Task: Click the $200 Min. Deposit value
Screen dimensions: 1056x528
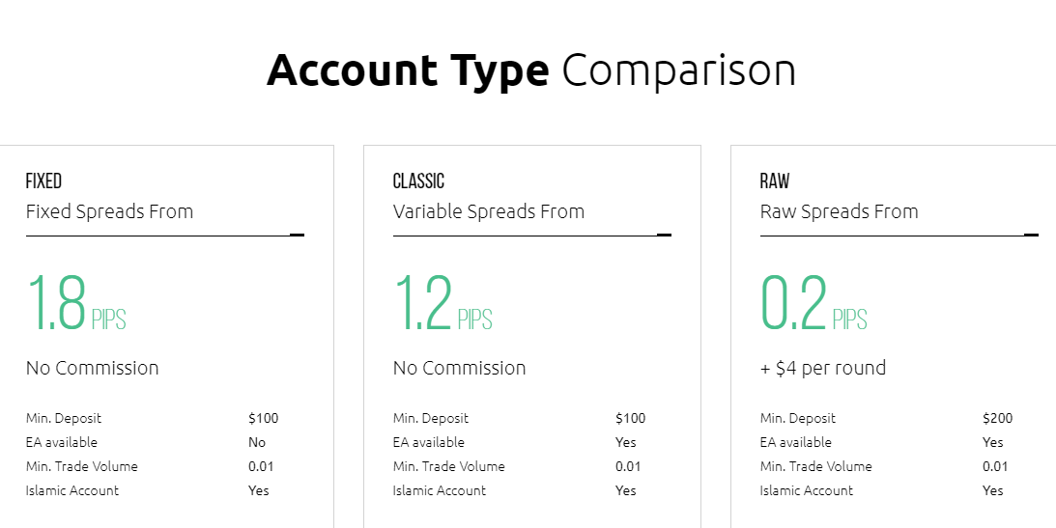Action: [x=997, y=418]
